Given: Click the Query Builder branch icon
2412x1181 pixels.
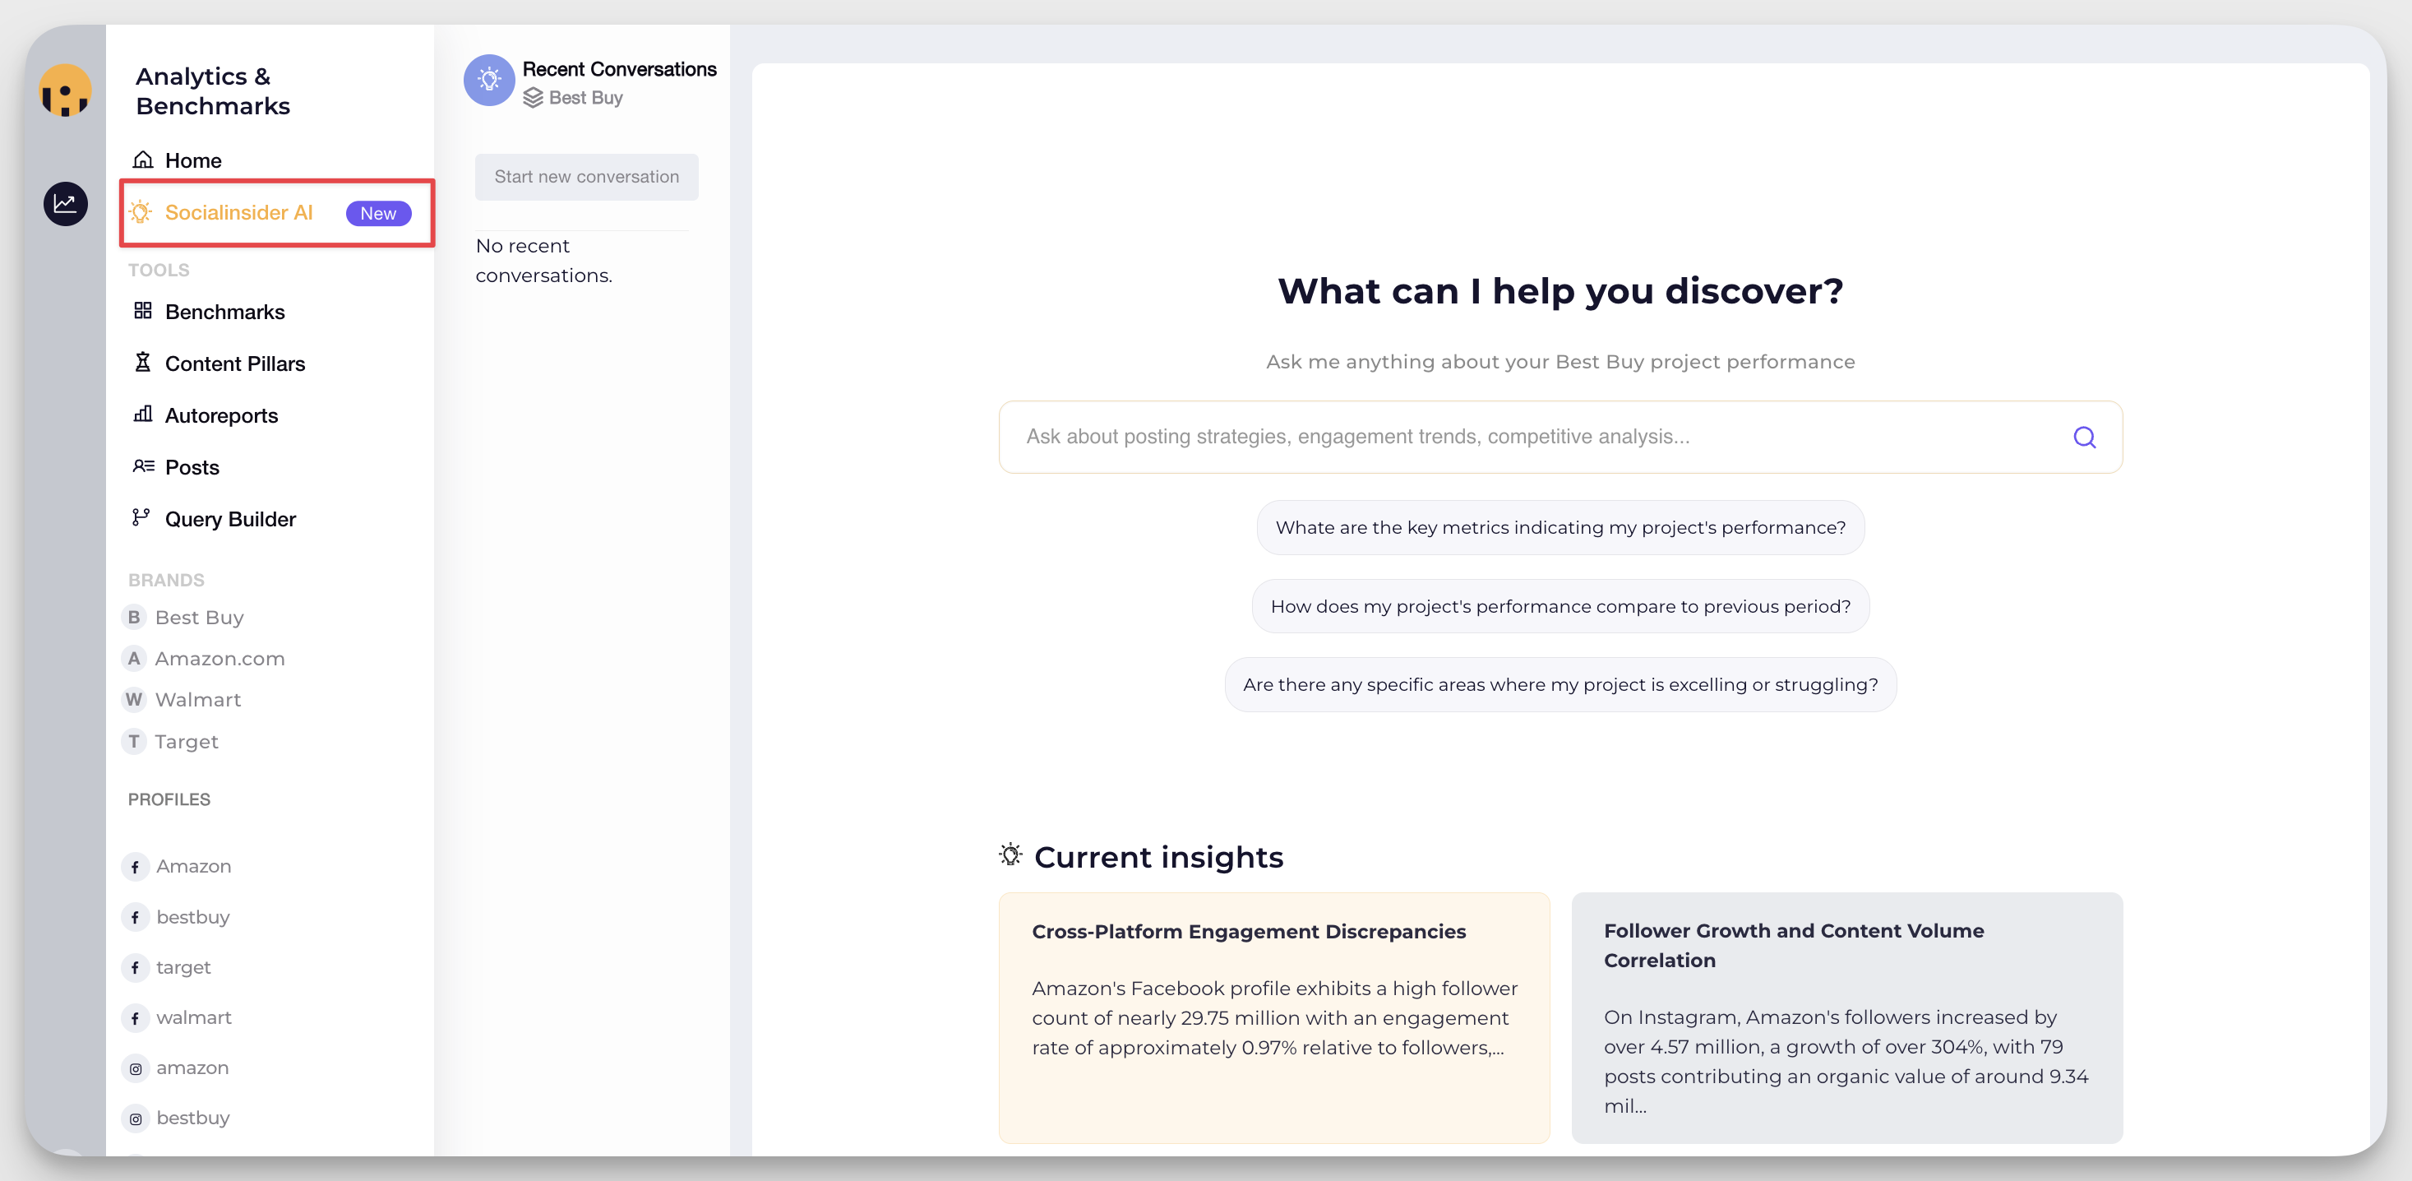Looking at the screenshot, I should coord(141,517).
